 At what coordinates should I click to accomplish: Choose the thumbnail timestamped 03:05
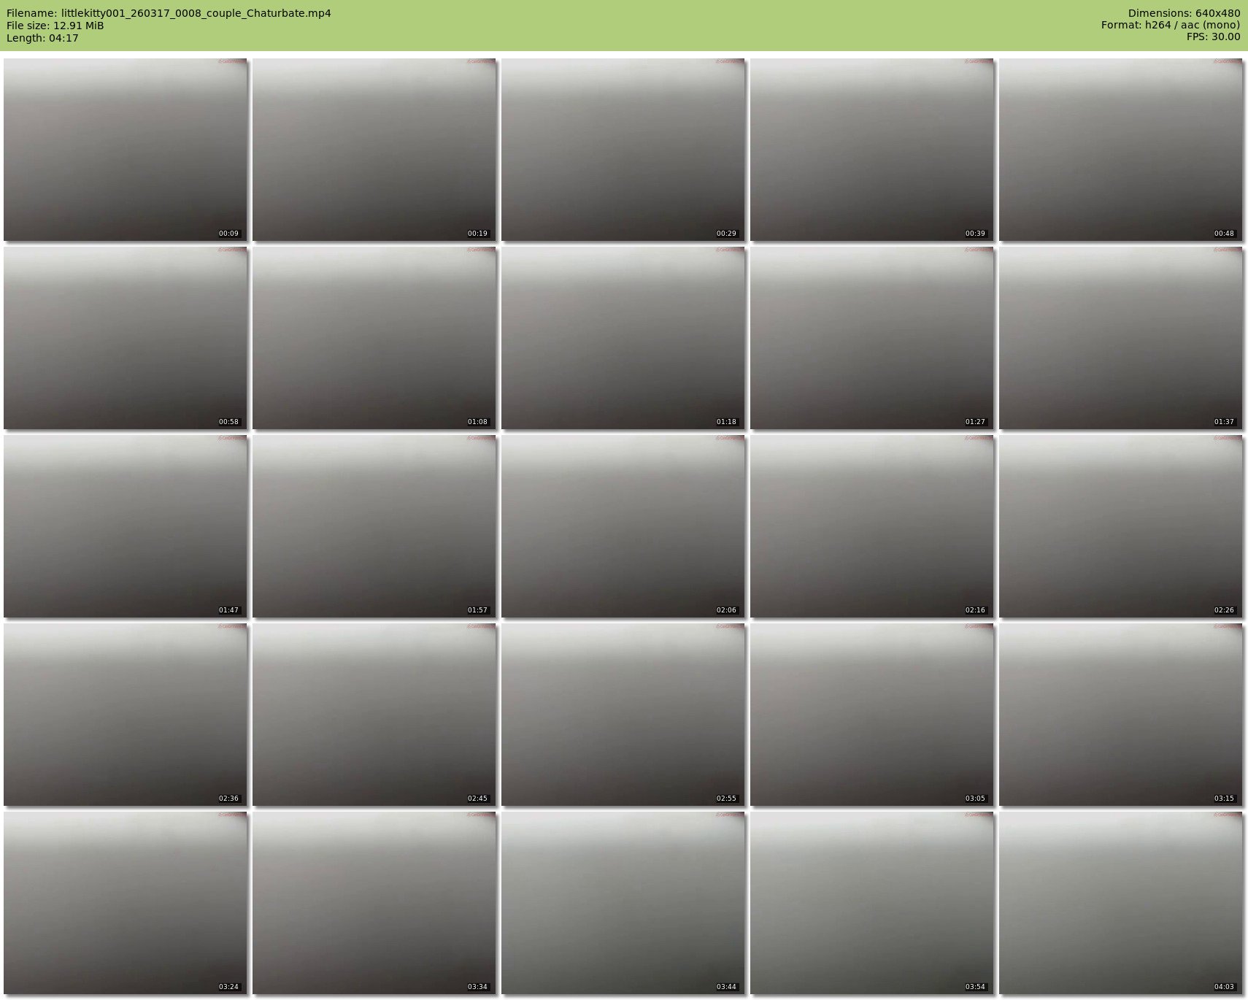[871, 715]
